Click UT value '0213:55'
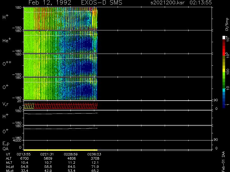Image resolution: width=230 pixels, height=172 pixels. (24, 154)
